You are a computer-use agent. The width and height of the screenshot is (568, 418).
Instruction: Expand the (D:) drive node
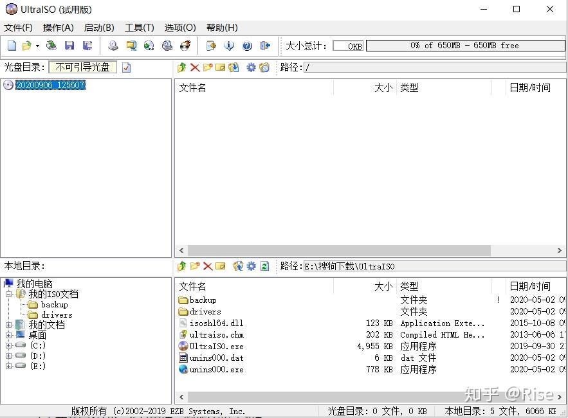(9, 356)
